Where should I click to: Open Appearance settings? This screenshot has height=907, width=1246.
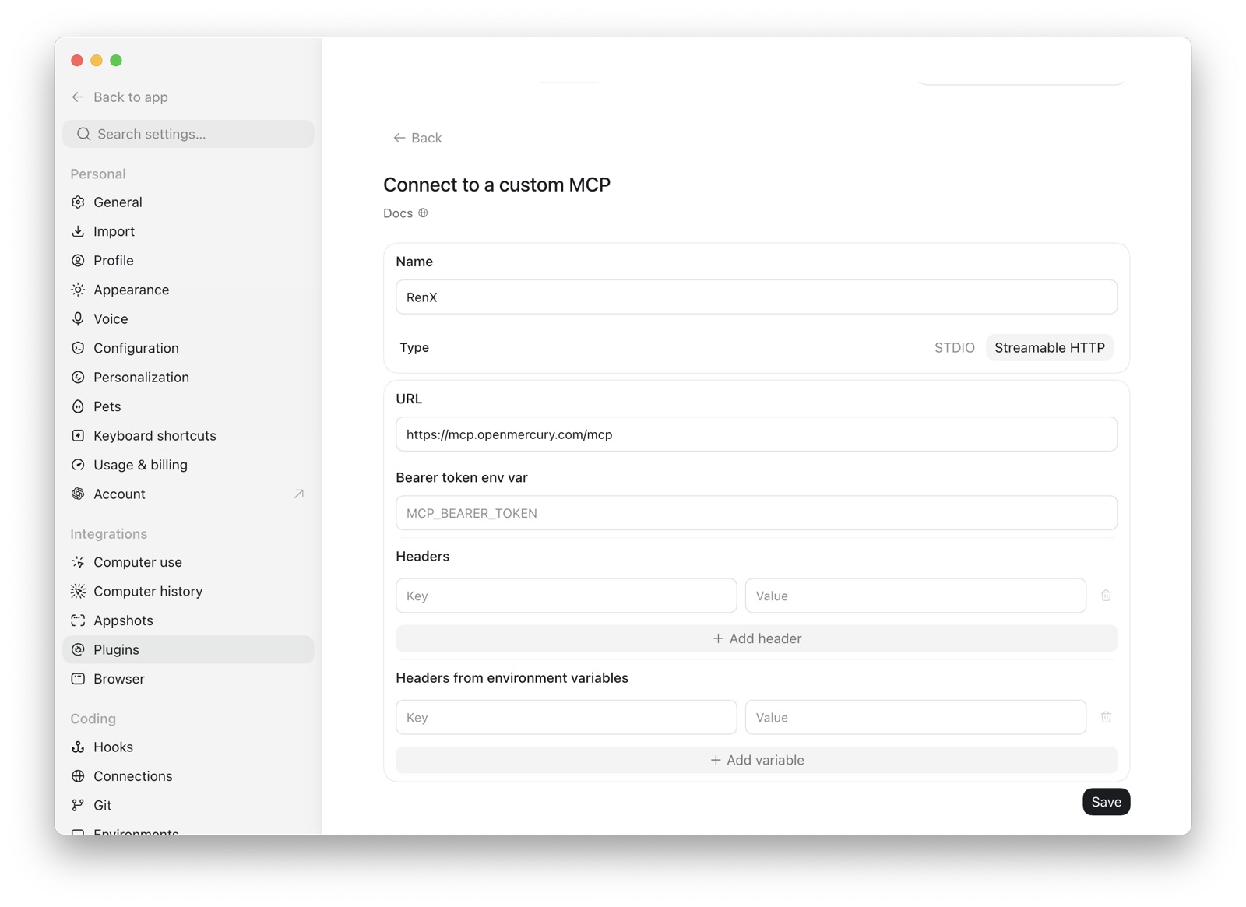tap(188, 290)
